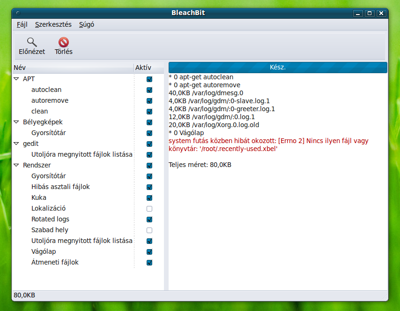Open the Súgó menu
Screen dimensions: 400x311
click(87, 24)
